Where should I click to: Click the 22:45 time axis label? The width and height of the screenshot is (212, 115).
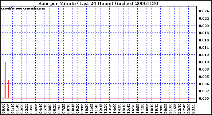click(x=184, y=109)
